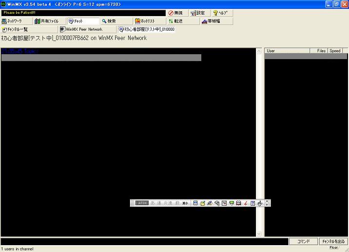Open the ホットリスト hotlist tab
349x252 pixels.
[x=149, y=21]
